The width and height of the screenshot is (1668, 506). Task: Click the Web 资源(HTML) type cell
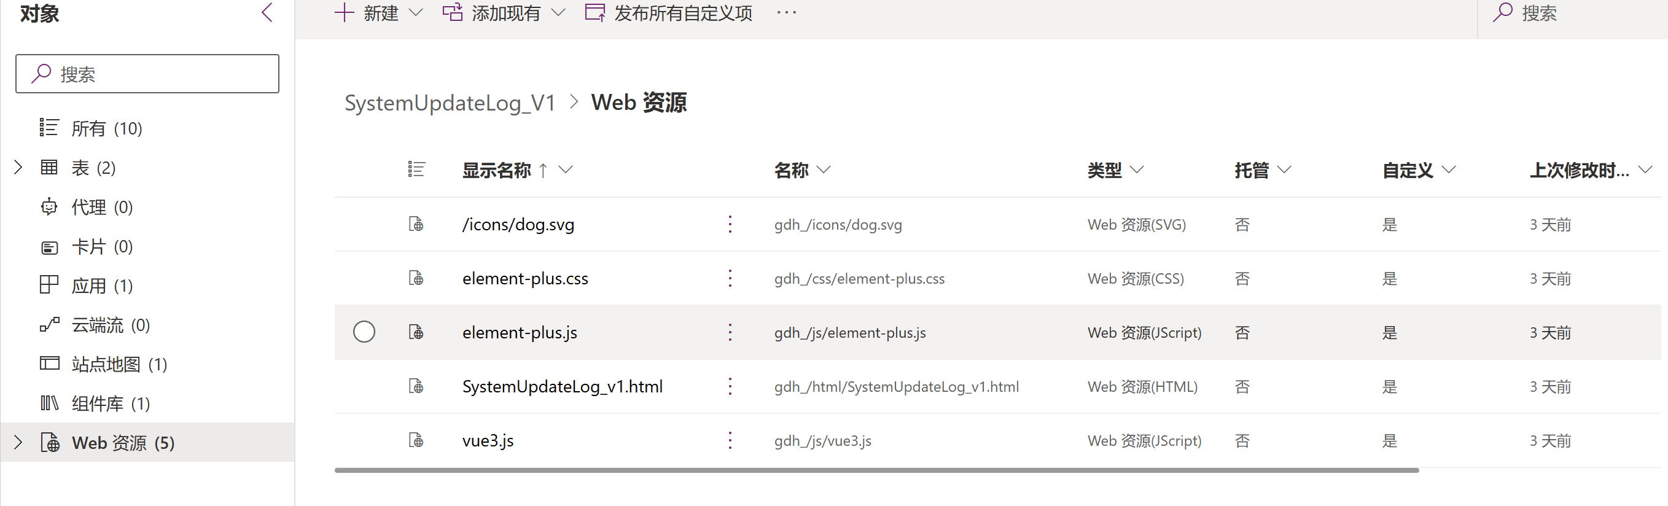[x=1142, y=386]
